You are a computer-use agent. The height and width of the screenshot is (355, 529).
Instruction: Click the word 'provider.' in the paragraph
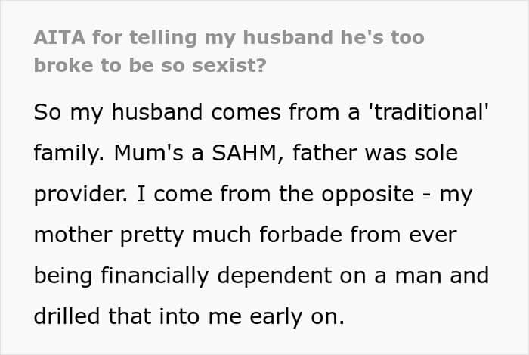click(x=81, y=195)
